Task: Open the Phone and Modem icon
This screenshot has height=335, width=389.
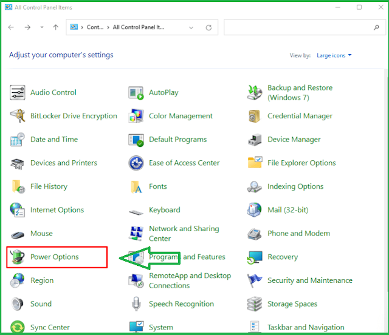Action: click(x=255, y=234)
